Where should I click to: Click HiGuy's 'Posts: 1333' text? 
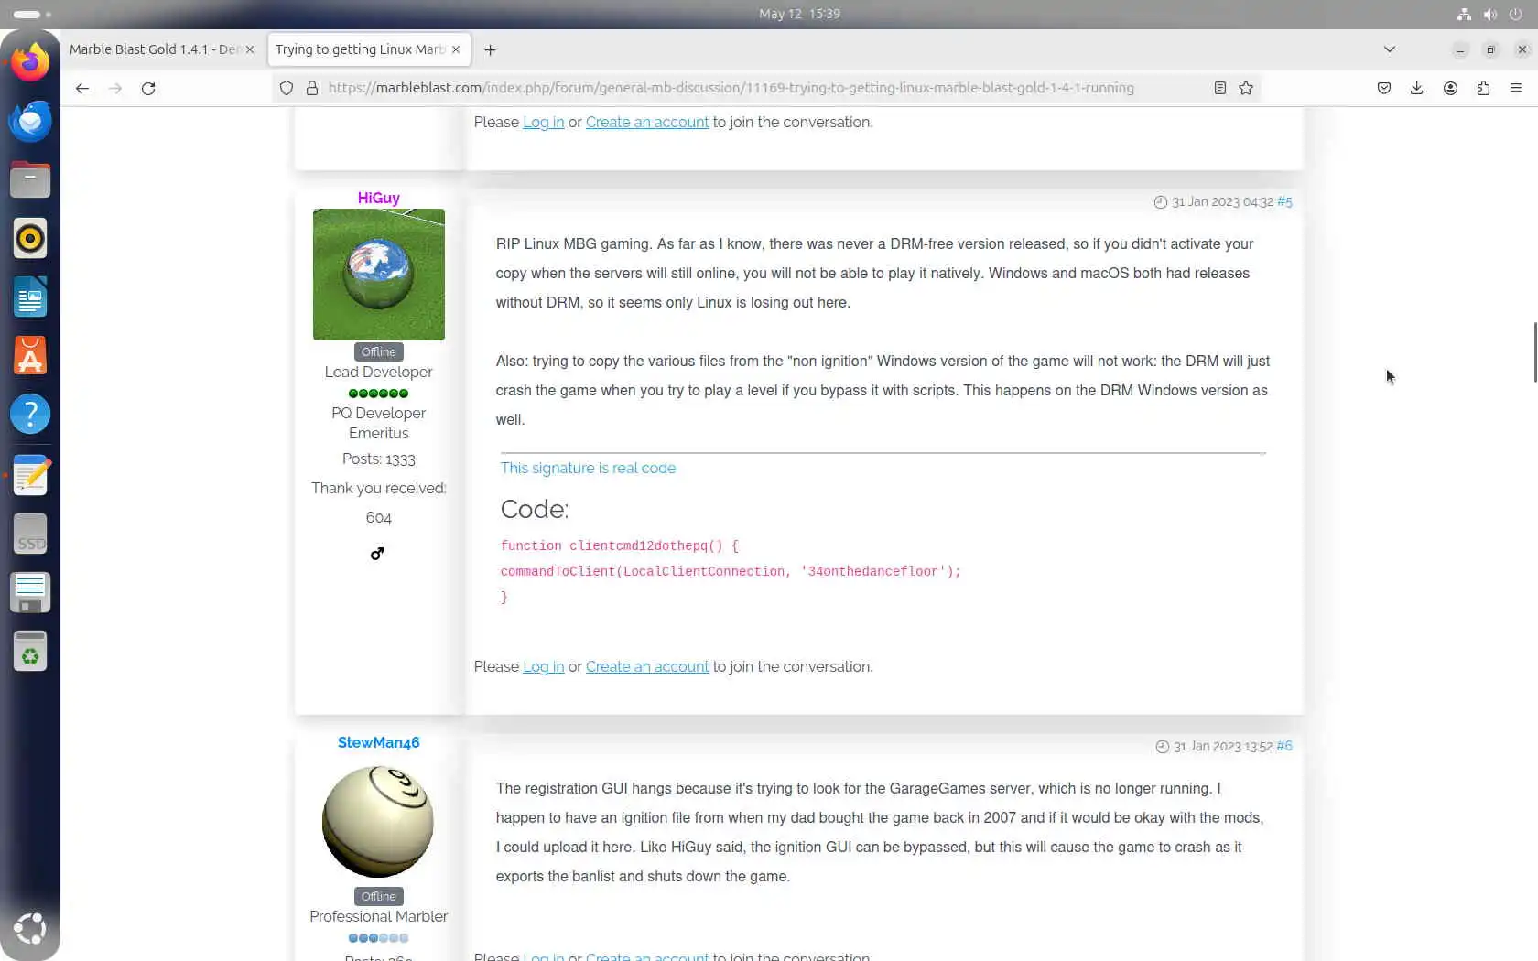tap(379, 459)
